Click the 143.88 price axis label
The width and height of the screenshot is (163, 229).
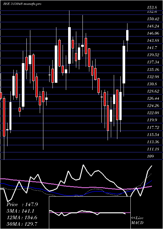[x=153, y=41]
